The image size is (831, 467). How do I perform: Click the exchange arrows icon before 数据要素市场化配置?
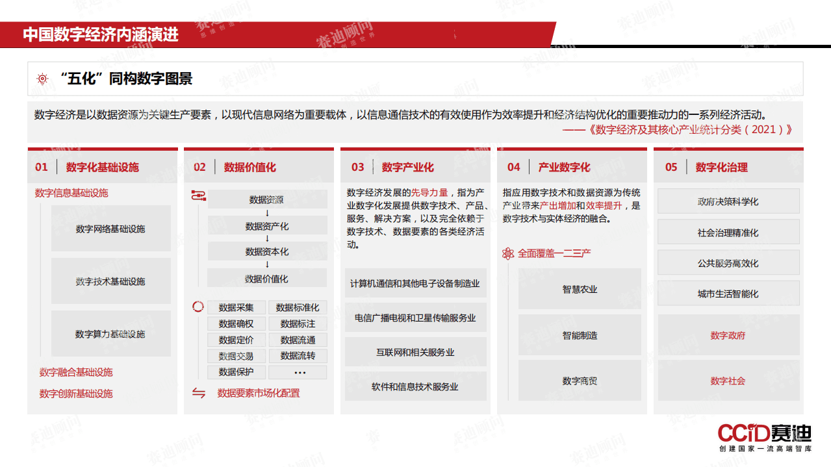coord(199,393)
